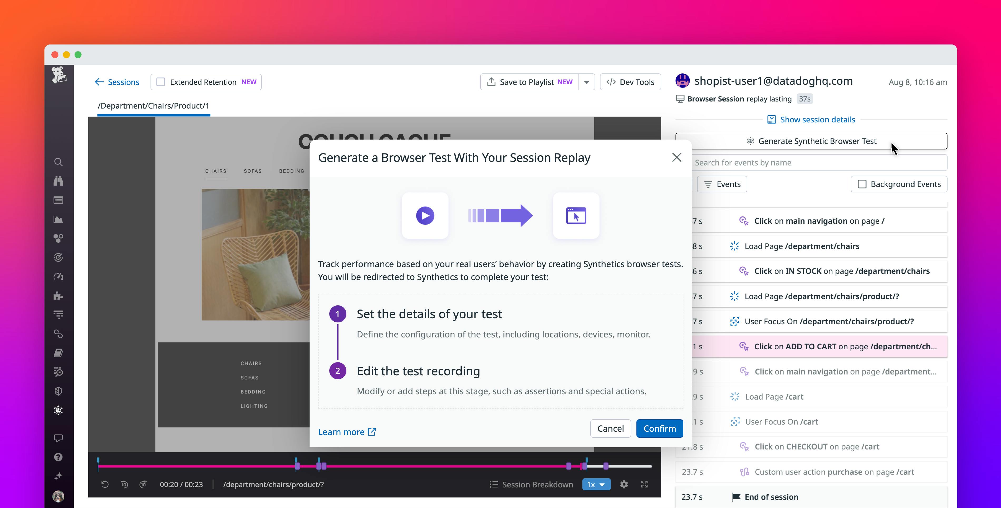Click the shield security icon in sidebar
Image resolution: width=1001 pixels, height=508 pixels.
[x=58, y=391]
